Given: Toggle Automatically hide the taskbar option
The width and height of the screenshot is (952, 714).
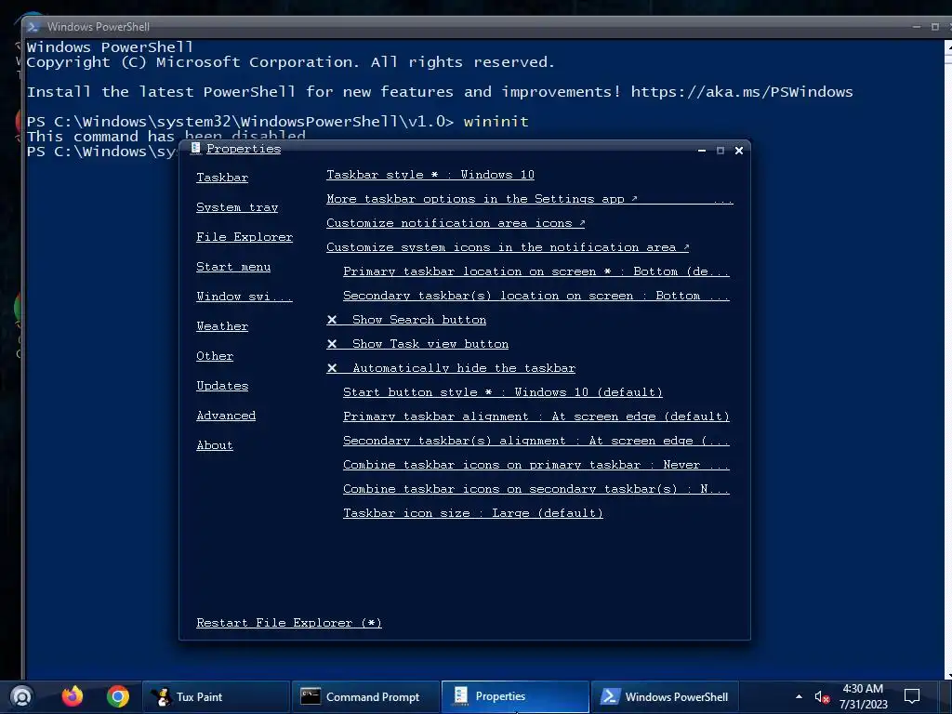Looking at the screenshot, I should click(x=451, y=368).
